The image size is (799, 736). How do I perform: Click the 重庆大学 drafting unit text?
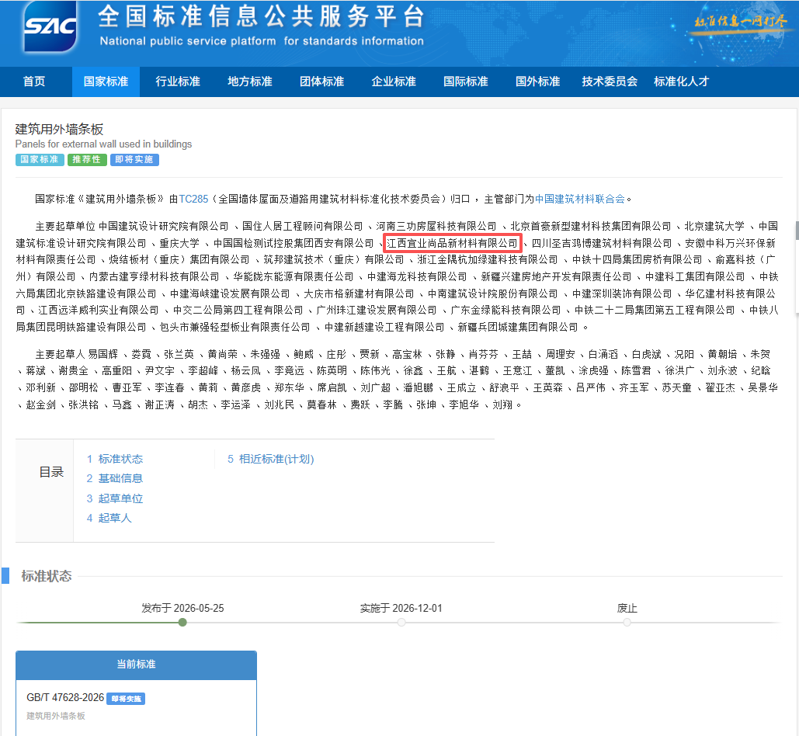[179, 244]
